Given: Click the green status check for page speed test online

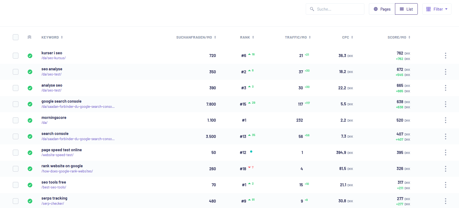Looking at the screenshot, I should pos(30,153).
